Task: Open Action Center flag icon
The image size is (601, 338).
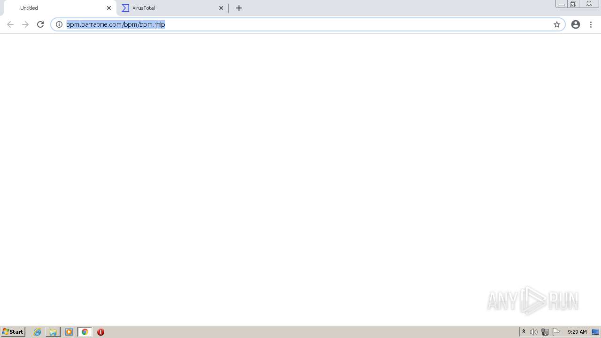Action: click(556, 332)
